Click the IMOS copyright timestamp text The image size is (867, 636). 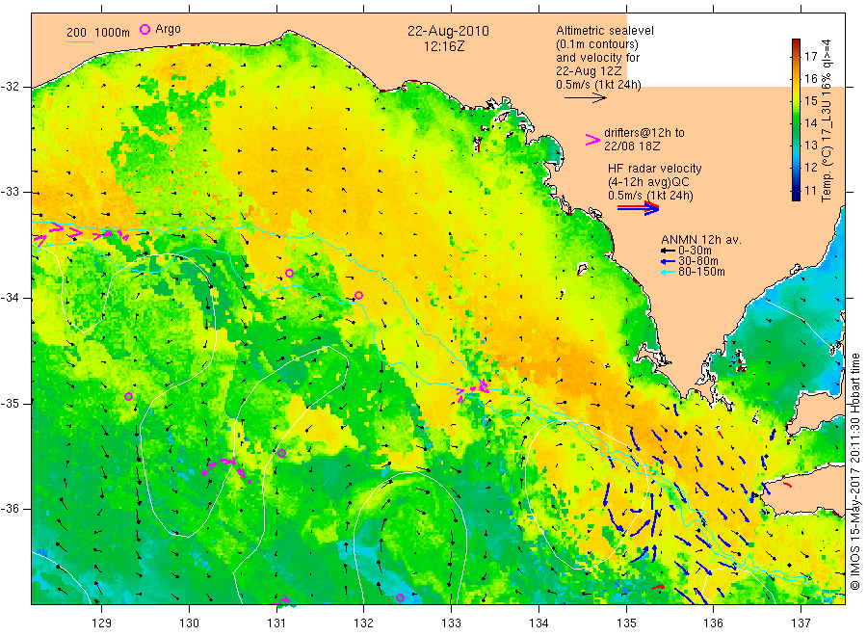855,471
